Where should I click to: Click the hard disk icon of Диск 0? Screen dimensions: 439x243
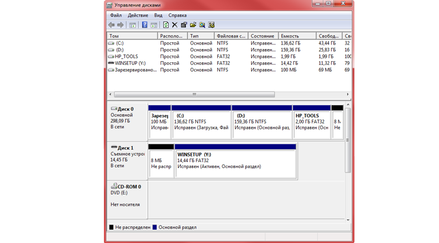(x=114, y=109)
